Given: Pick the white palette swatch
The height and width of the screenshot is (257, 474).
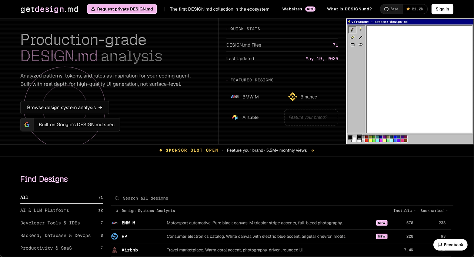Looking at the screenshot, I should click(x=360, y=141).
